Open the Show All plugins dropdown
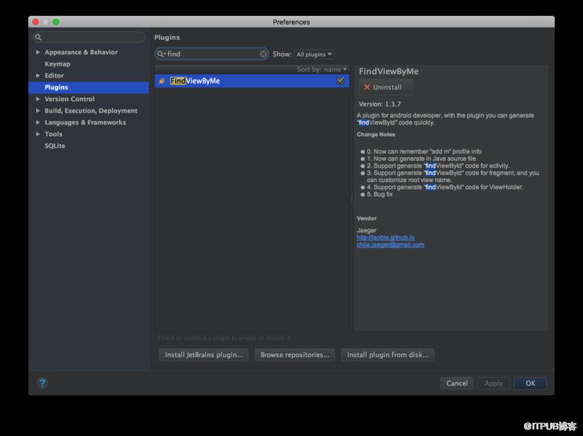Viewport: 583px width, 436px height. (314, 54)
